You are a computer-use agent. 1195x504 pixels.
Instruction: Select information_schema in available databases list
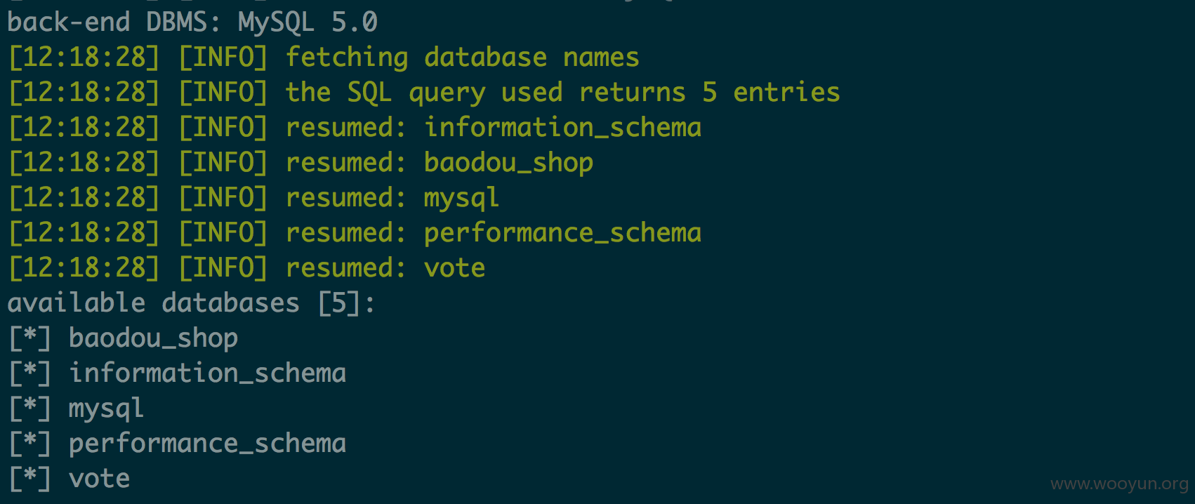pyautogui.click(x=207, y=373)
